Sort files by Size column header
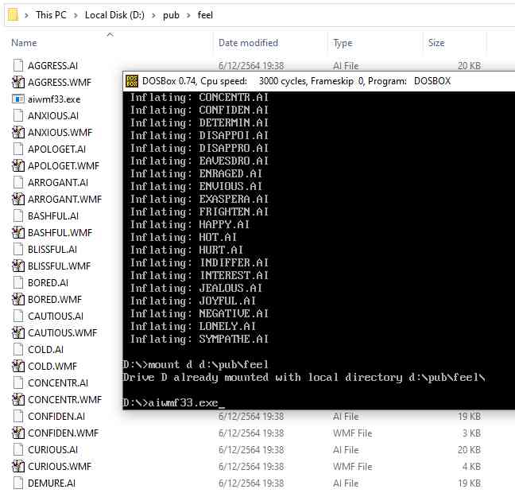515x497 pixels. point(436,43)
